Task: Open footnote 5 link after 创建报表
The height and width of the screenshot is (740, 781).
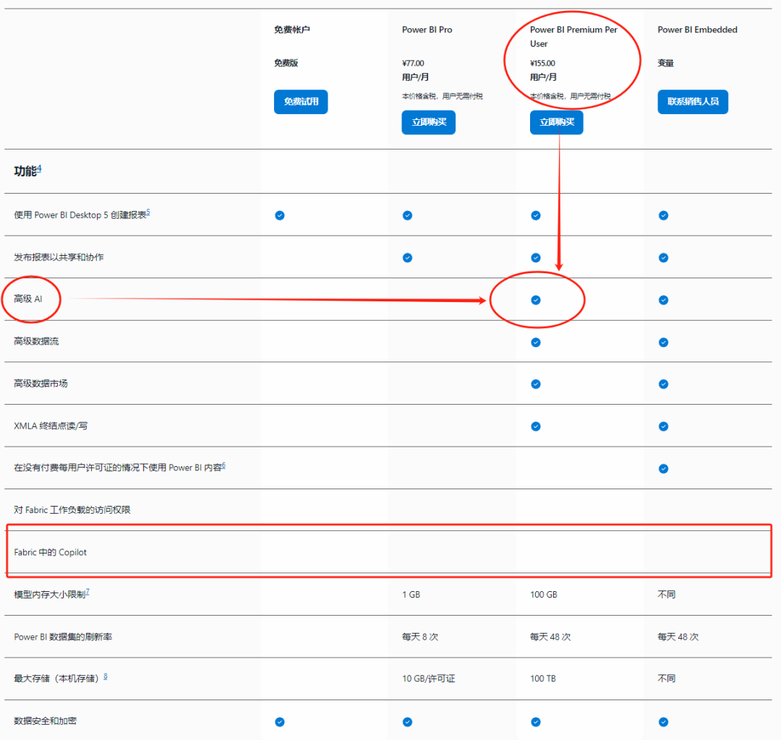Action: pos(148,212)
